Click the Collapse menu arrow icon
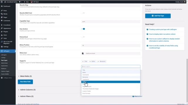Viewport: 188px width, 105px height. (x=2, y=78)
